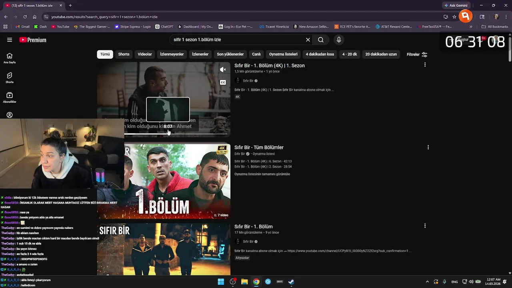Open the clock and date in taskbar
512x288 pixels.
493,282
